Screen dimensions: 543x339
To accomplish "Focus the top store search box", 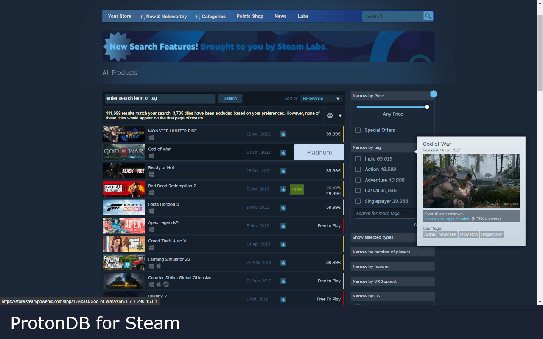I will click(x=393, y=16).
